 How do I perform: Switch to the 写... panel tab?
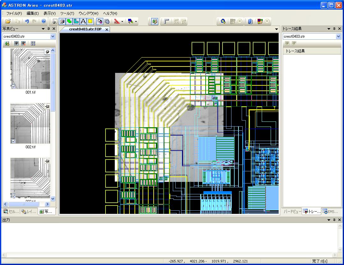(x=46, y=212)
